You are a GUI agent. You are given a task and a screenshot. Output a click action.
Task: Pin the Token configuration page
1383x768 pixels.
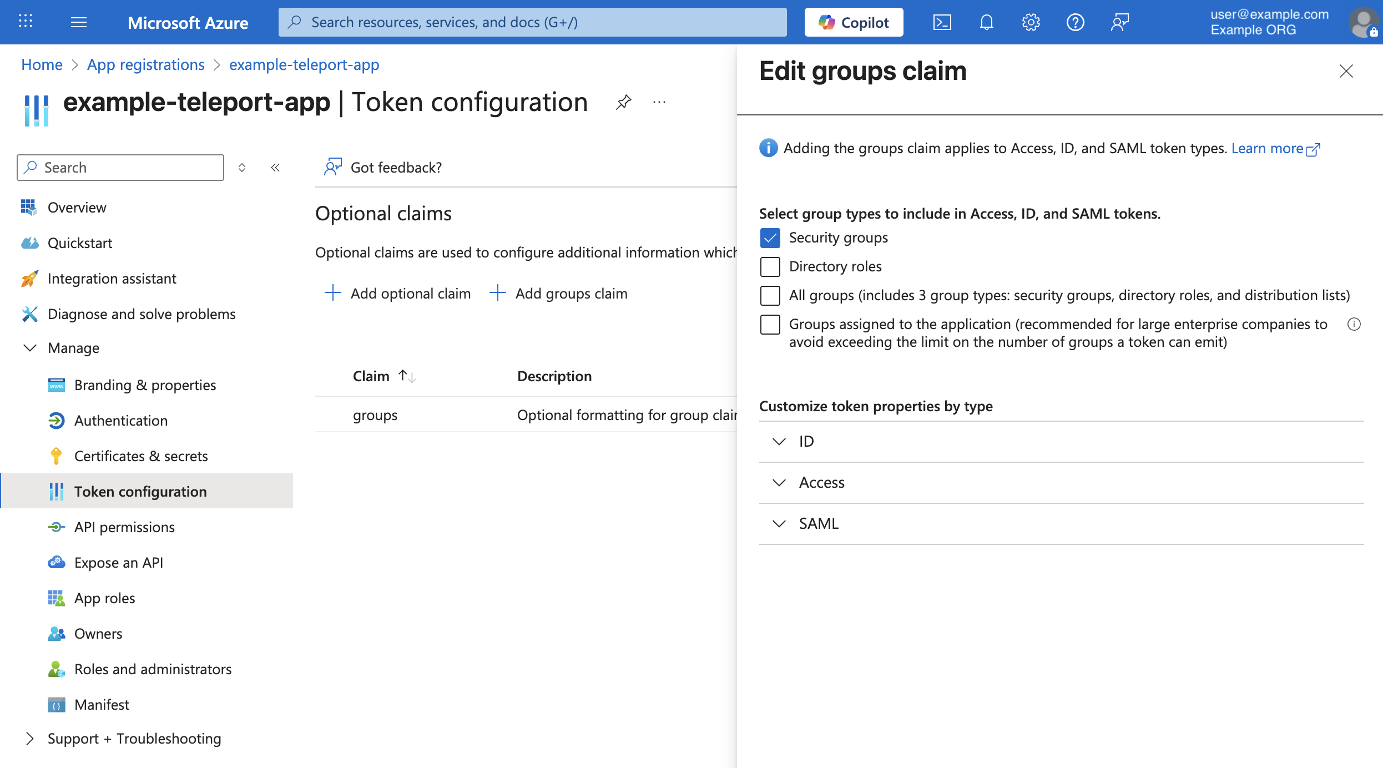point(623,102)
